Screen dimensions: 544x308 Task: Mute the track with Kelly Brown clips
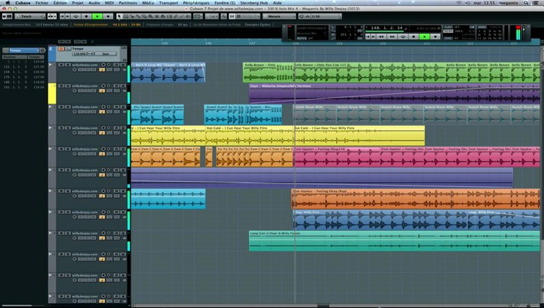click(61, 65)
